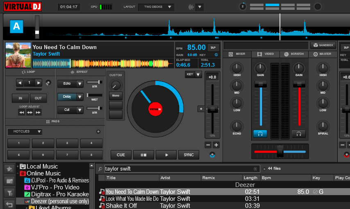This screenshot has height=209, width=350.
Task: Click the SYNC button
Action: click(x=189, y=155)
